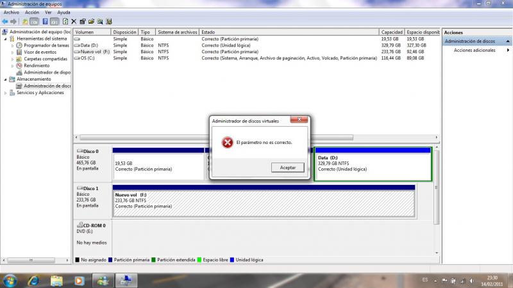The height and width of the screenshot is (288, 513).
Task: Click the magnifier find toolbar icon
Action: pos(100,22)
